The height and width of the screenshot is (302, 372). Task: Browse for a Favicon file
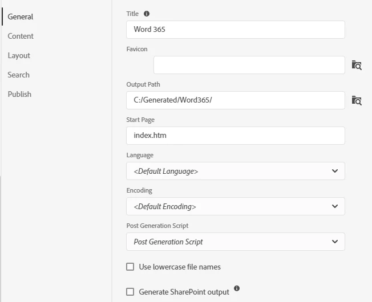pos(357,65)
